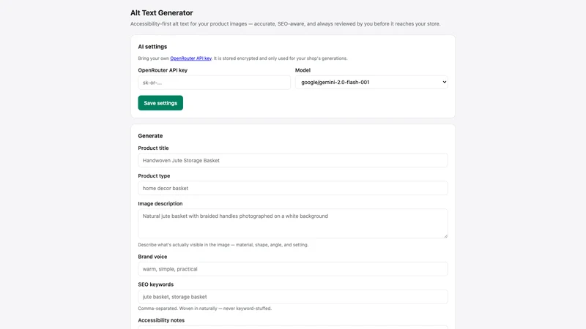This screenshot has height=329, width=586.
Task: Focus the SEO keywords field
Action: point(292,297)
